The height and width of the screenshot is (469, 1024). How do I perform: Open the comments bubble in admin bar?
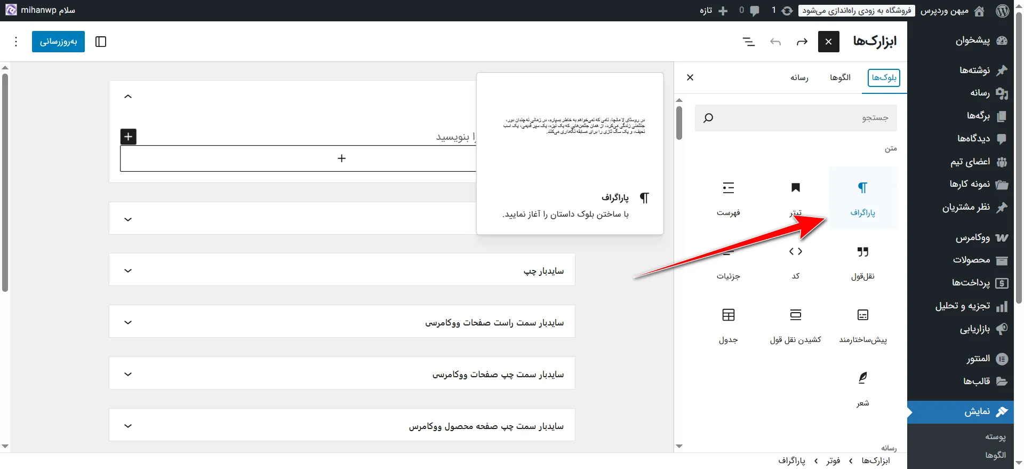click(749, 11)
